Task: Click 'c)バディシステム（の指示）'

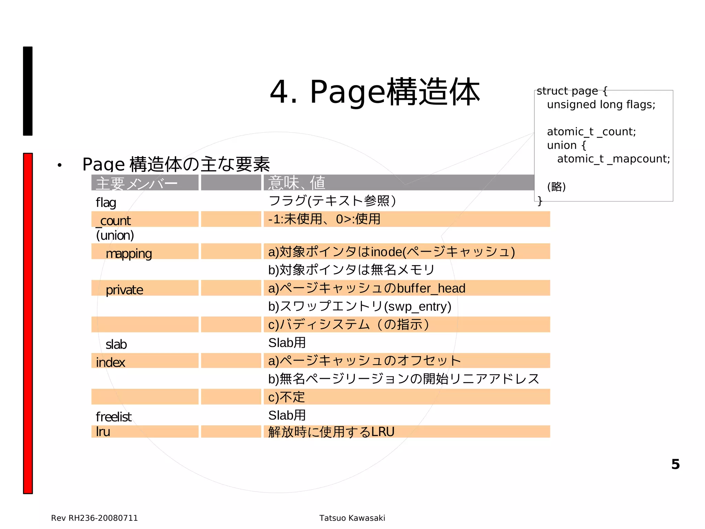Action: (x=349, y=324)
